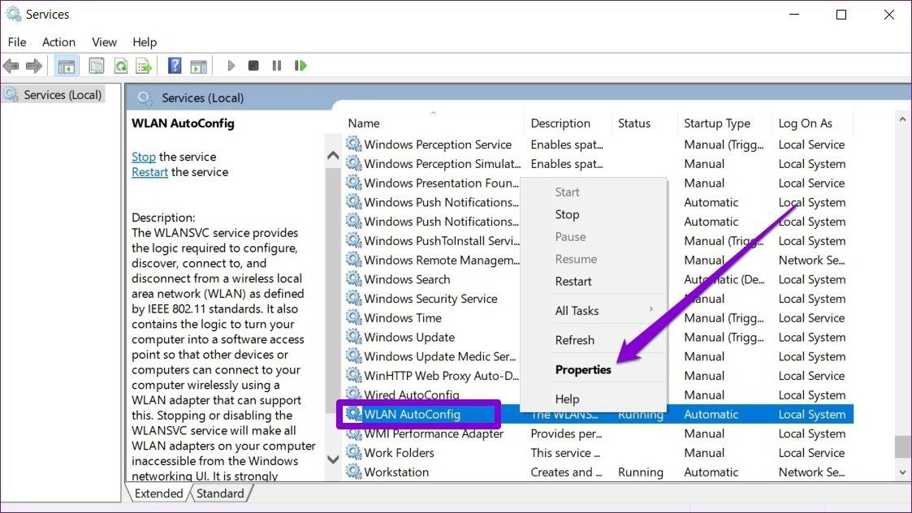Choose Properties in the context menu
This screenshot has height=513, width=912.
[583, 370]
